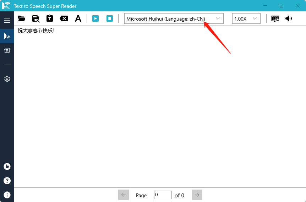Open the voice library books icon
Screen dimensions: 306x202
[275, 18]
